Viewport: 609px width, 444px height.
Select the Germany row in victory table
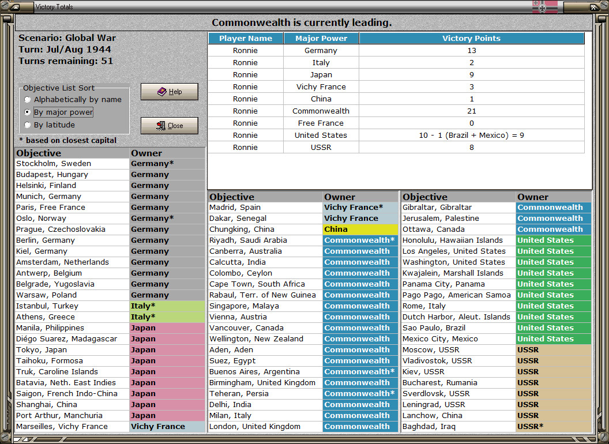396,51
